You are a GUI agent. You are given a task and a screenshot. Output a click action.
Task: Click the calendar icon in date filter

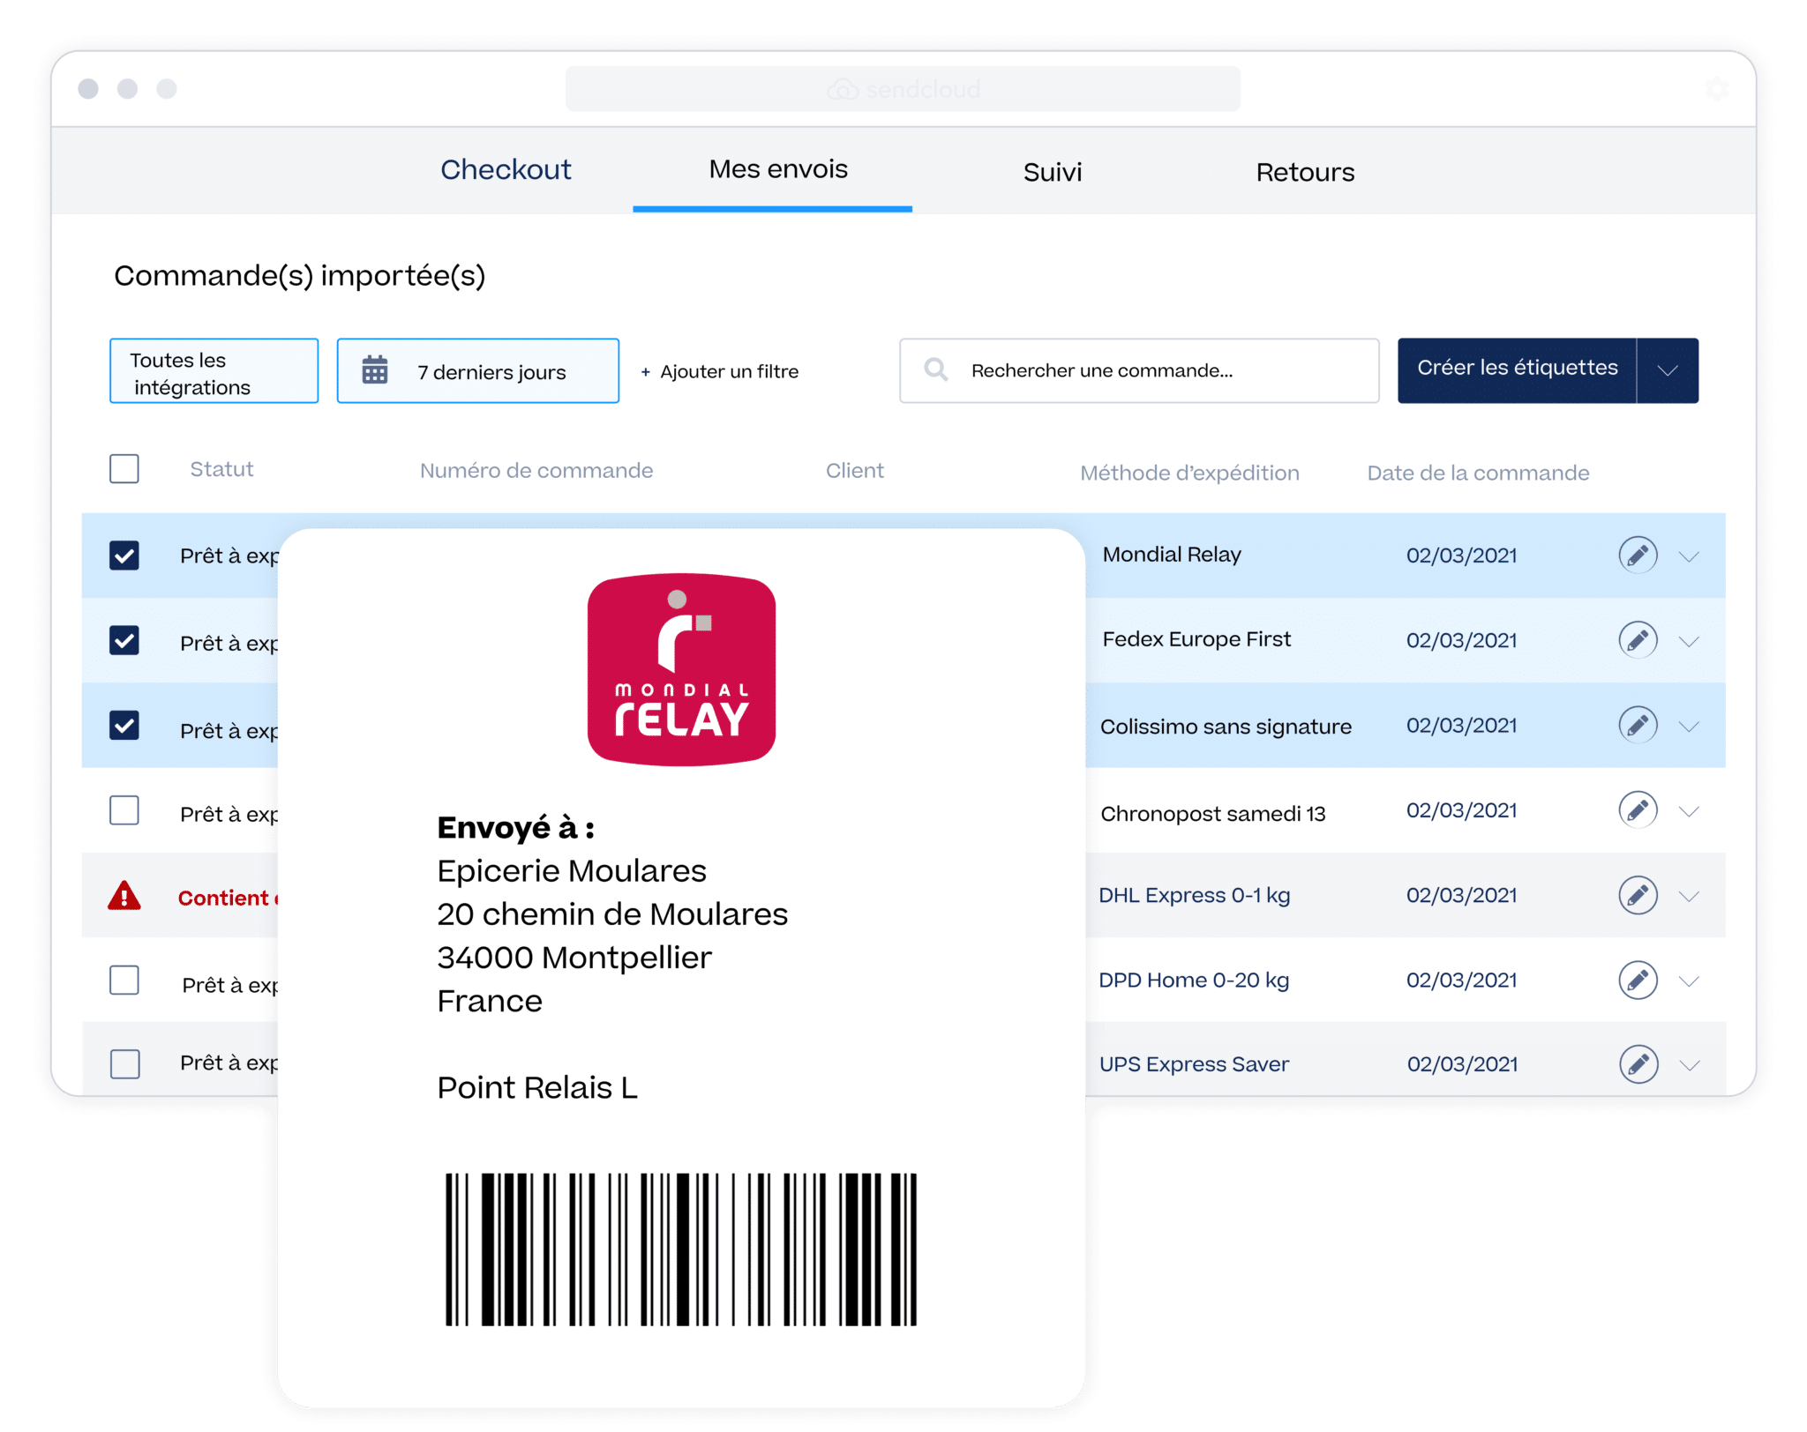(375, 370)
